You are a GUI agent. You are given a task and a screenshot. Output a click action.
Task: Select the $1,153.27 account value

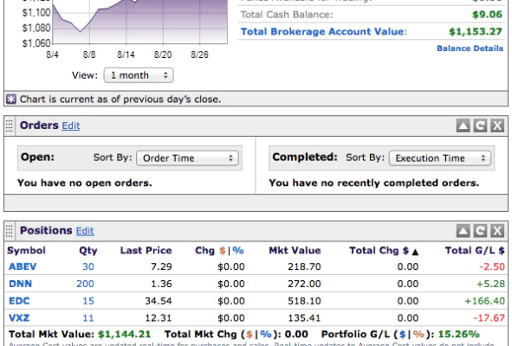pyautogui.click(x=476, y=32)
